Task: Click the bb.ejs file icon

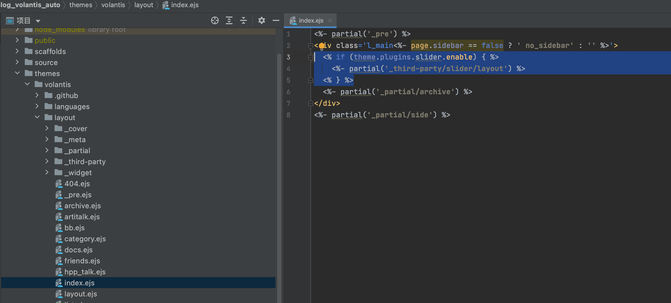Action: pos(59,228)
